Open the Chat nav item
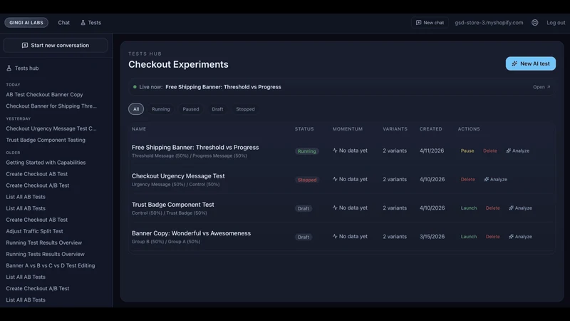 tap(63, 23)
